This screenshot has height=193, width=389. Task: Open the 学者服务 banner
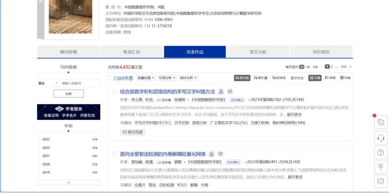point(69,112)
